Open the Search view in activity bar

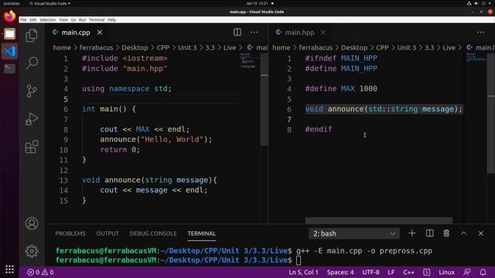[x=32, y=63]
